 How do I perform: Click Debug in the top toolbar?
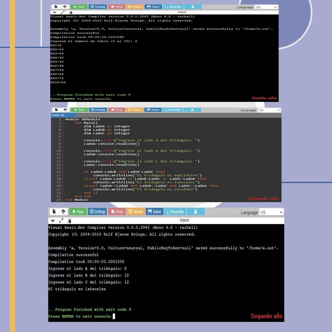click(x=97, y=7)
